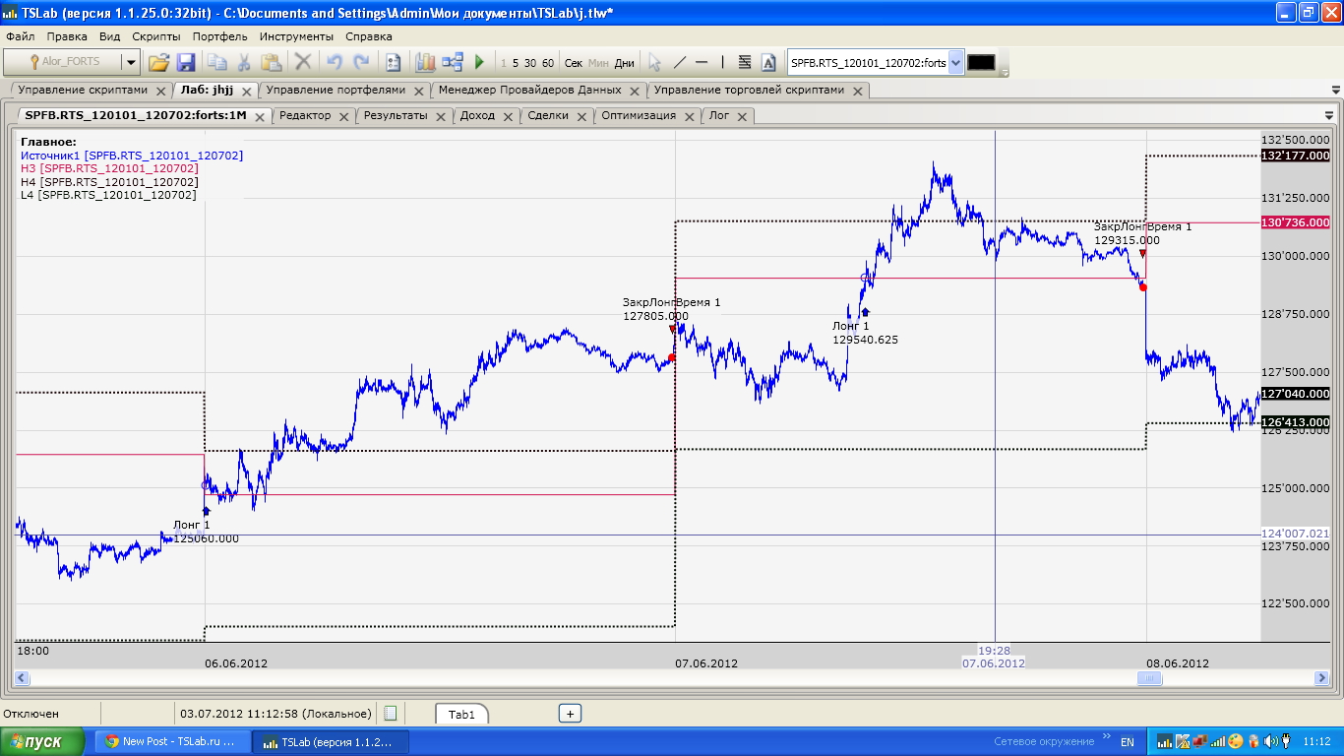This screenshot has height=756, width=1344.
Task: Click the H3 legend entry on chart
Action: (109, 168)
